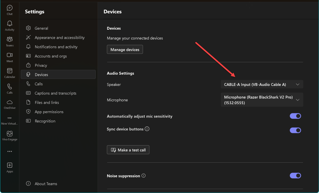Click the Files and links document icon
Image resolution: width=319 pixels, height=193 pixels.
[28, 102]
